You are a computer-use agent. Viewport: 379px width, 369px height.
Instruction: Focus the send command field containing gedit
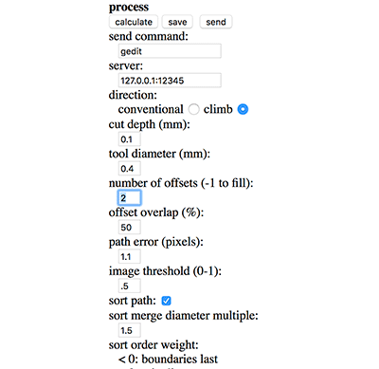pos(170,51)
